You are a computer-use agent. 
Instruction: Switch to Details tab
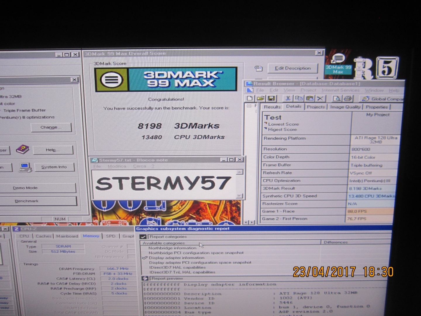[x=294, y=106]
